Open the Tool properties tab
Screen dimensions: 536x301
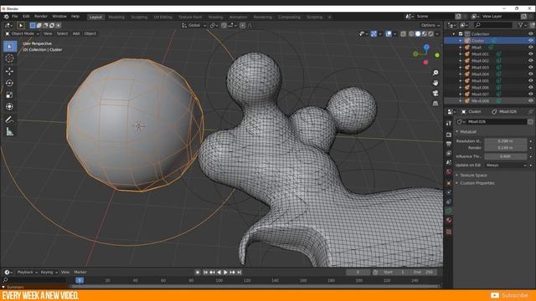(449, 123)
